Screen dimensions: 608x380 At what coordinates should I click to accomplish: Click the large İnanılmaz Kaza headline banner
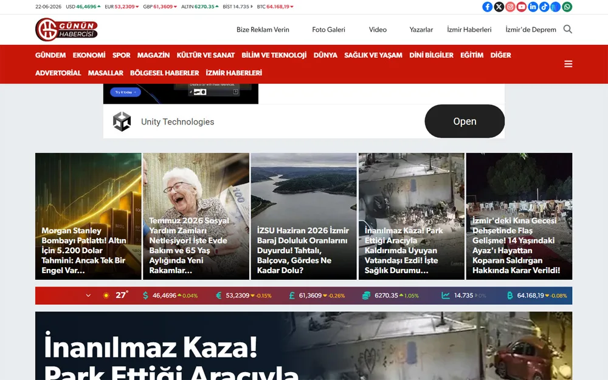click(303, 346)
